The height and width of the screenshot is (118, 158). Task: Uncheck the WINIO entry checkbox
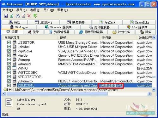[9, 68]
